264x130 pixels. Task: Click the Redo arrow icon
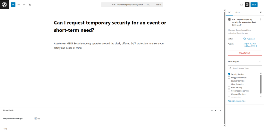(x=24, y=5)
